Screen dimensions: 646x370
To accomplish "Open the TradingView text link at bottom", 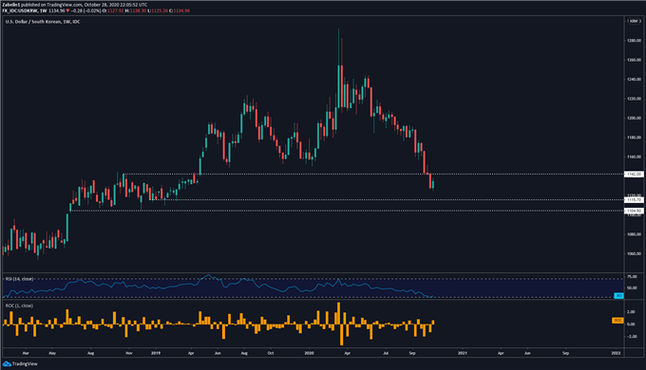I will tap(25, 363).
